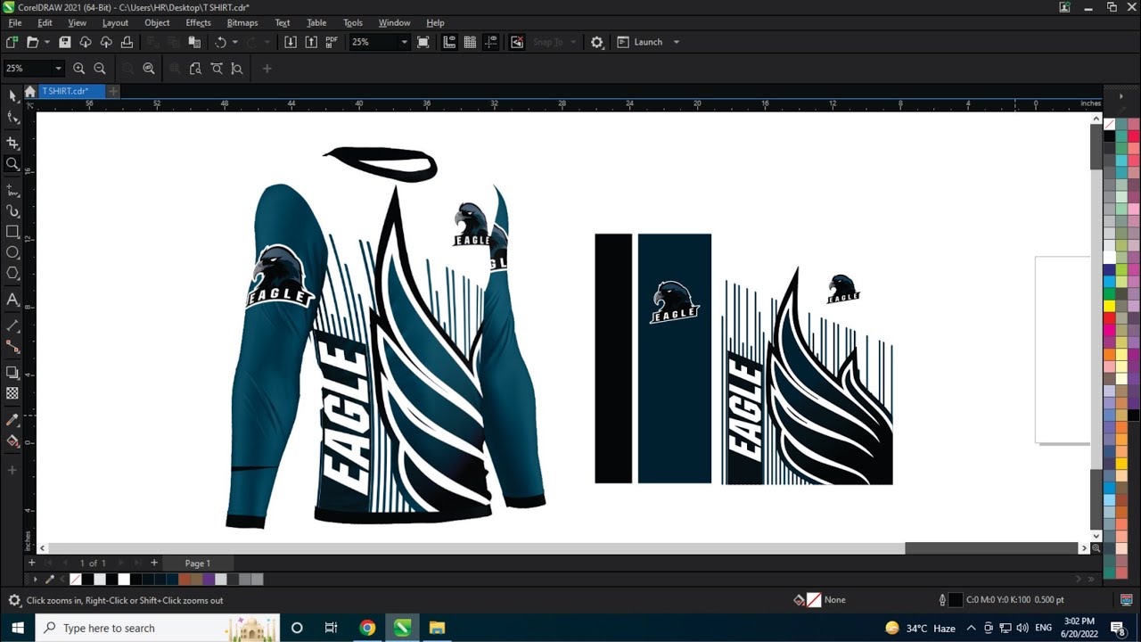Viewport: 1141px width, 642px height.
Task: Expand the property bar zoom levels dropdown
Action: [x=59, y=69]
